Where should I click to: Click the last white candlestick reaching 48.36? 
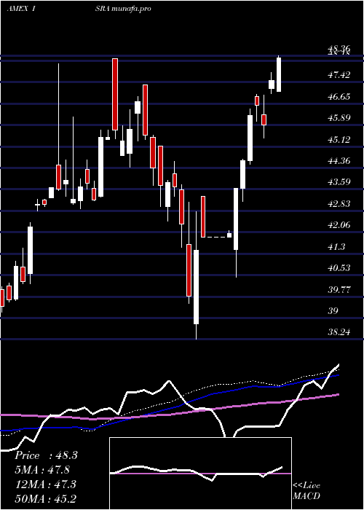279,74
